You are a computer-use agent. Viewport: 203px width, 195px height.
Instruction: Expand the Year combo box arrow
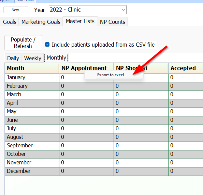(x=124, y=10)
